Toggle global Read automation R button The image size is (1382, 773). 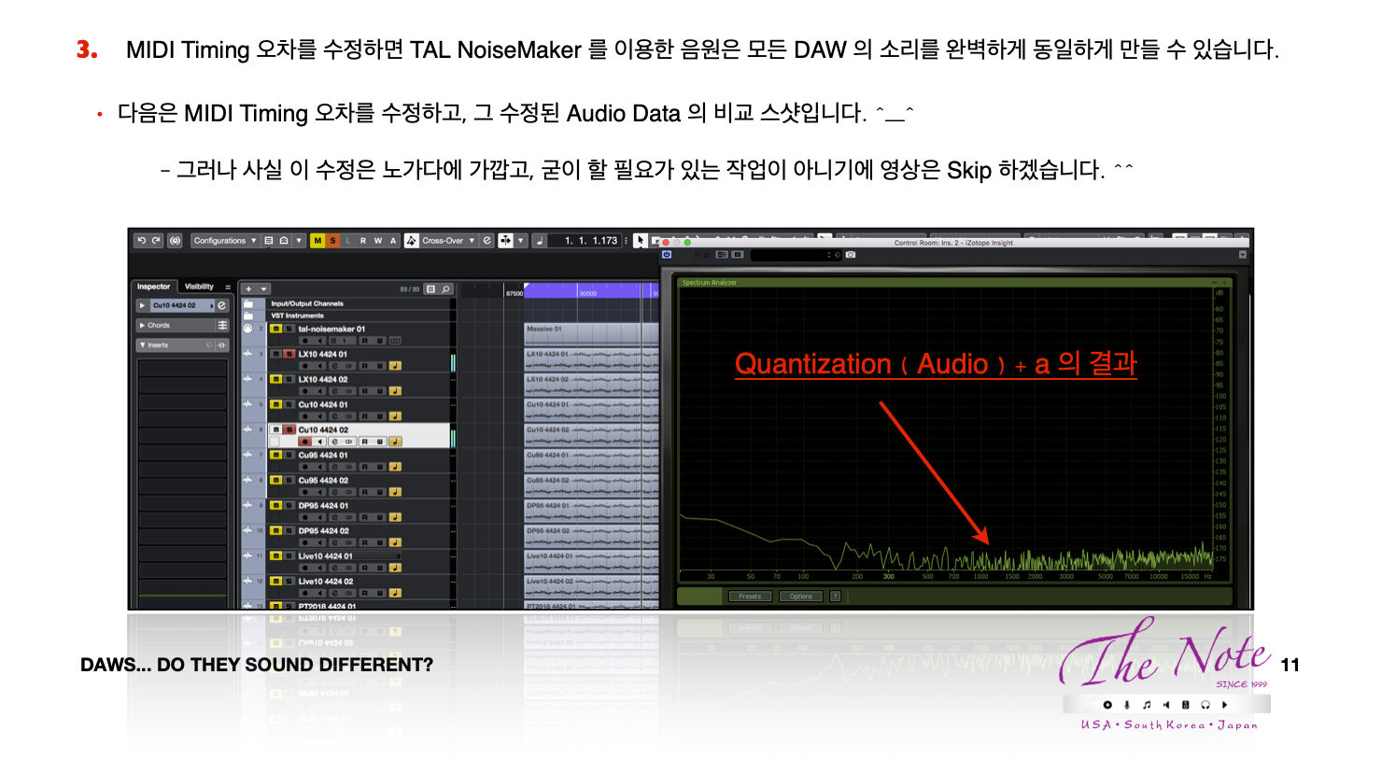(x=363, y=241)
